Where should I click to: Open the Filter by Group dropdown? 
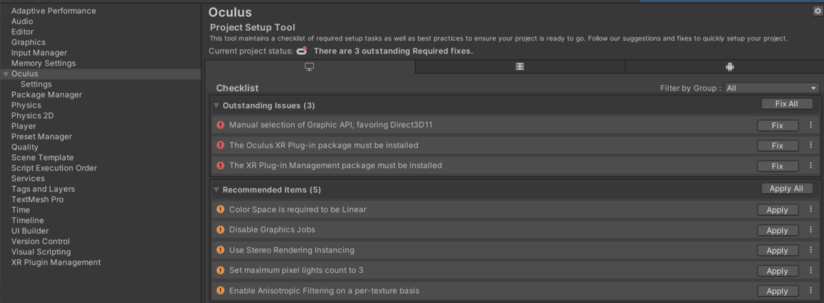pos(772,88)
